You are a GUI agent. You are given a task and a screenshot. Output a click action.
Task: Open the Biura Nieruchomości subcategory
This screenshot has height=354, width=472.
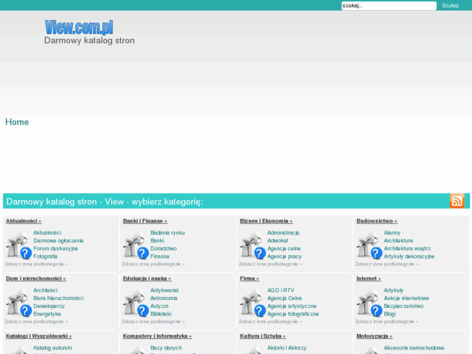point(58,298)
